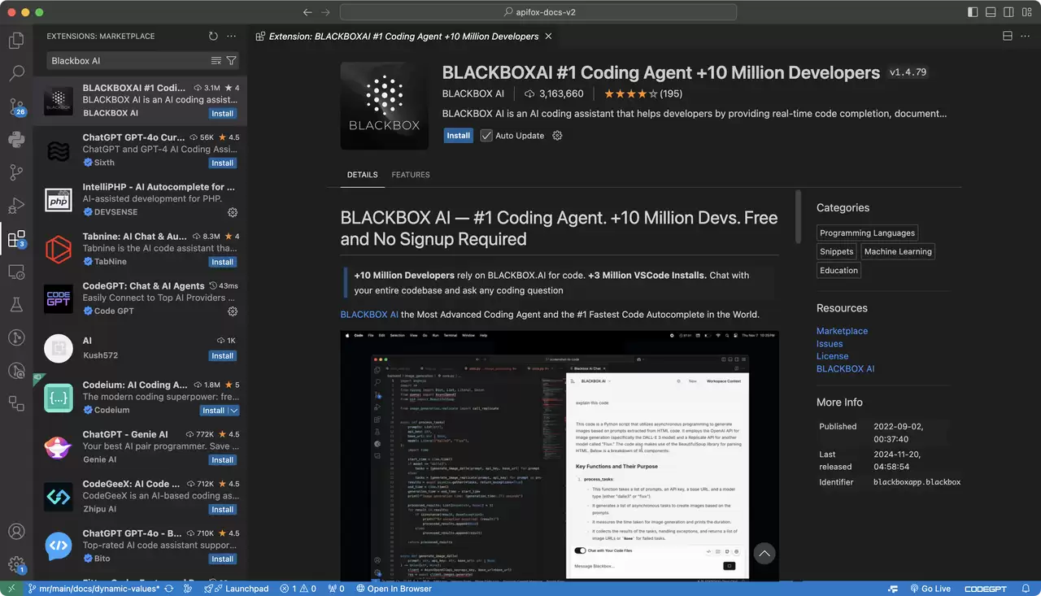Image resolution: width=1041 pixels, height=596 pixels.
Task: Open the apifox-docs-v2 command center
Action: (x=538, y=12)
